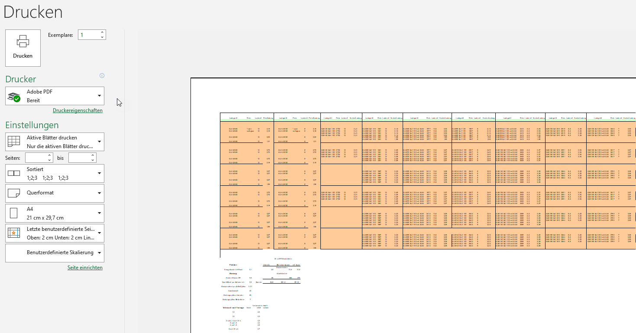This screenshot has width=636, height=333.
Task: Decrease number of copies with down arrow
Action: coord(102,37)
